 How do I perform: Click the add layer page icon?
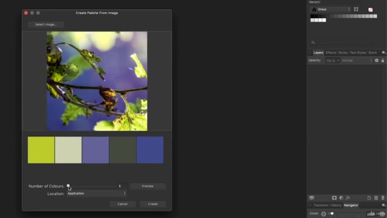tap(369, 198)
